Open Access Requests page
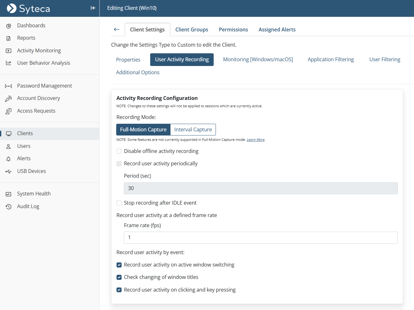The width and height of the screenshot is (414, 310). pyautogui.click(x=36, y=111)
